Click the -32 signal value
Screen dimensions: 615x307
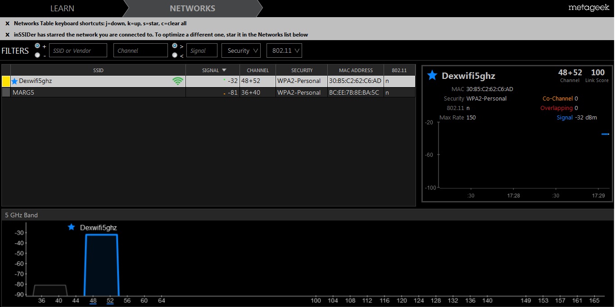click(232, 81)
